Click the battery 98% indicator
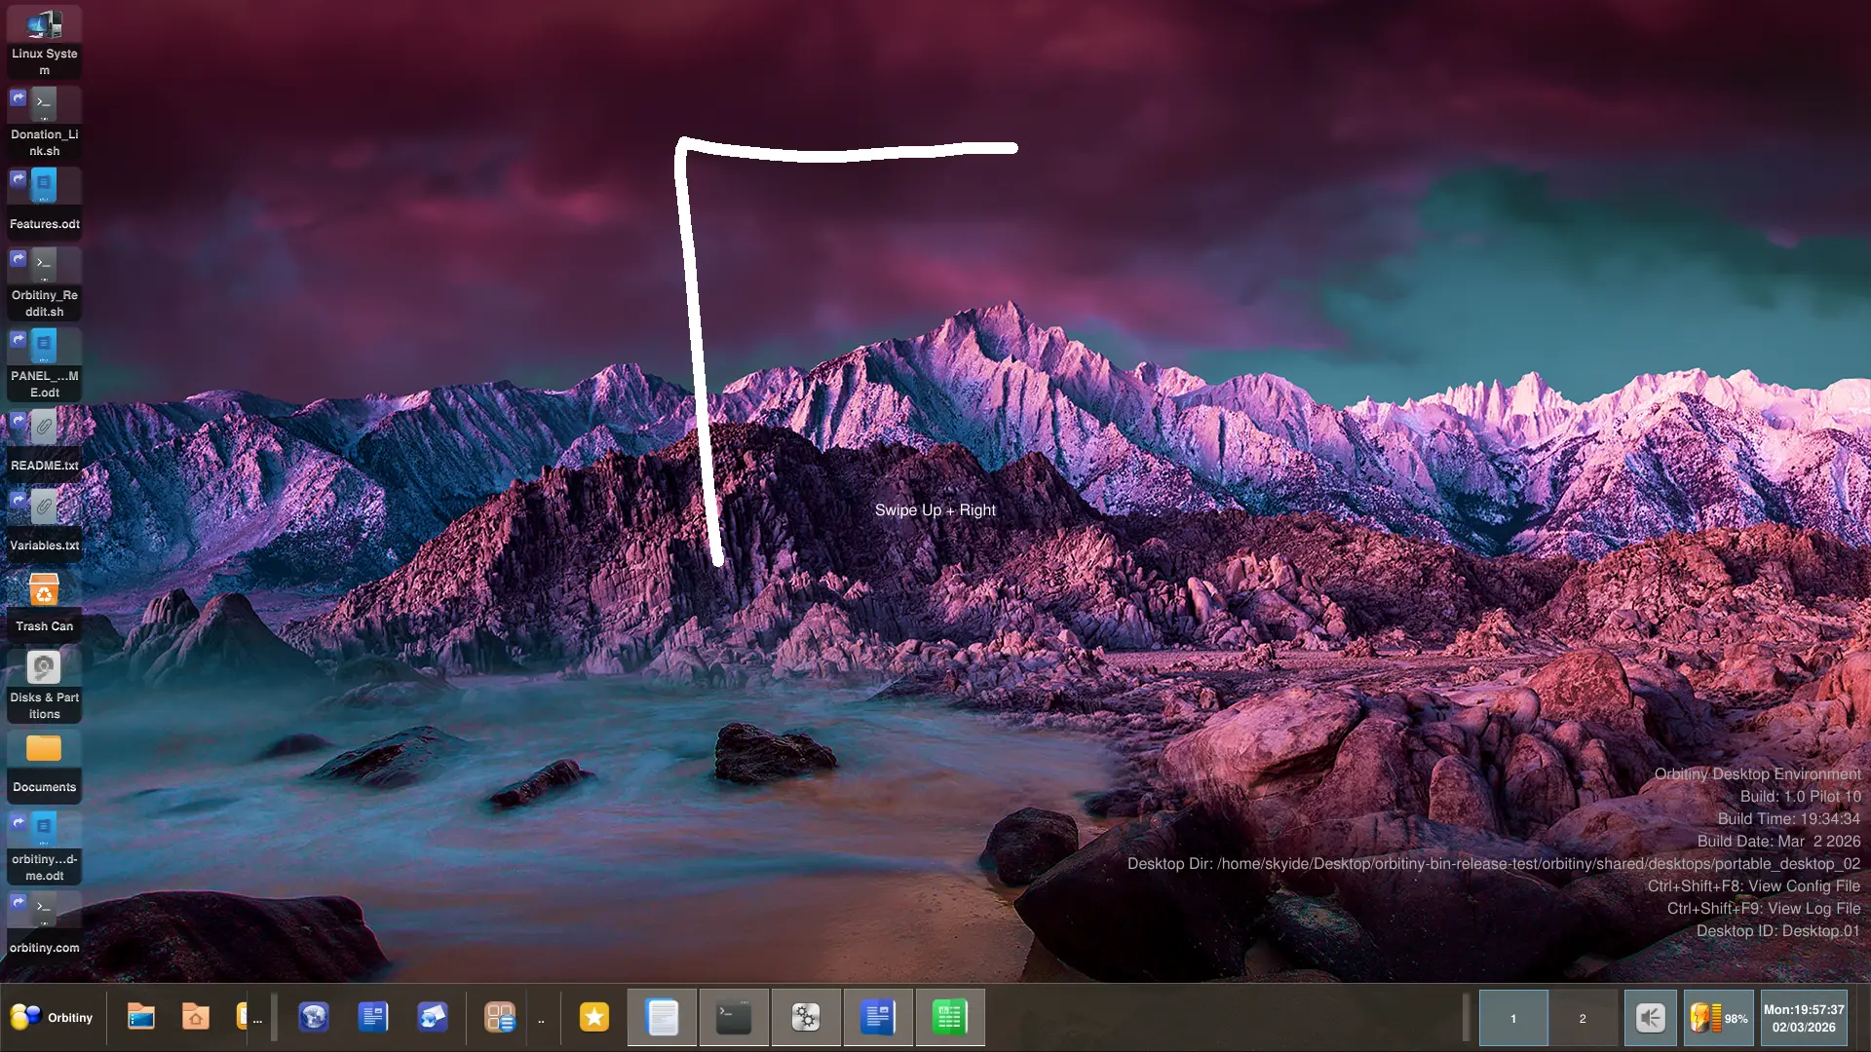The image size is (1871, 1052). point(1719,1019)
